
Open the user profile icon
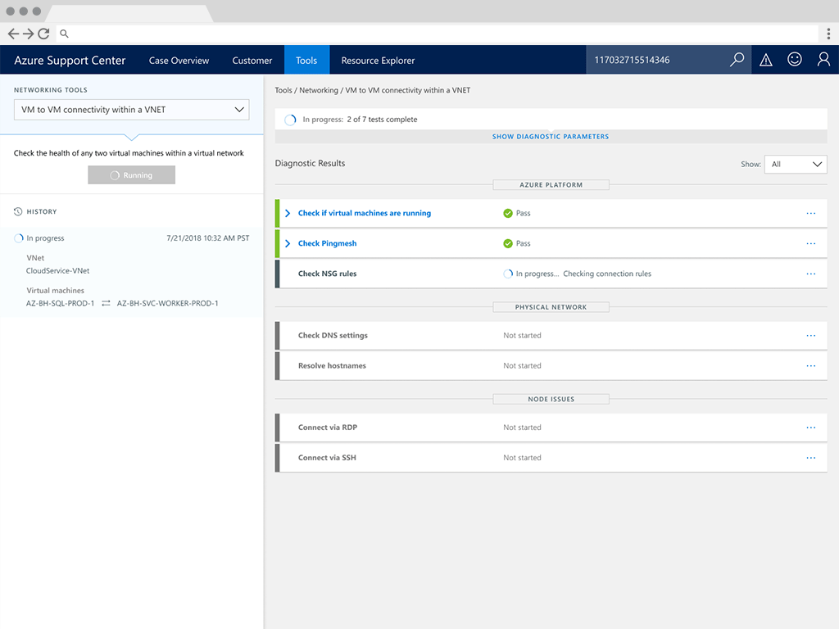point(823,59)
